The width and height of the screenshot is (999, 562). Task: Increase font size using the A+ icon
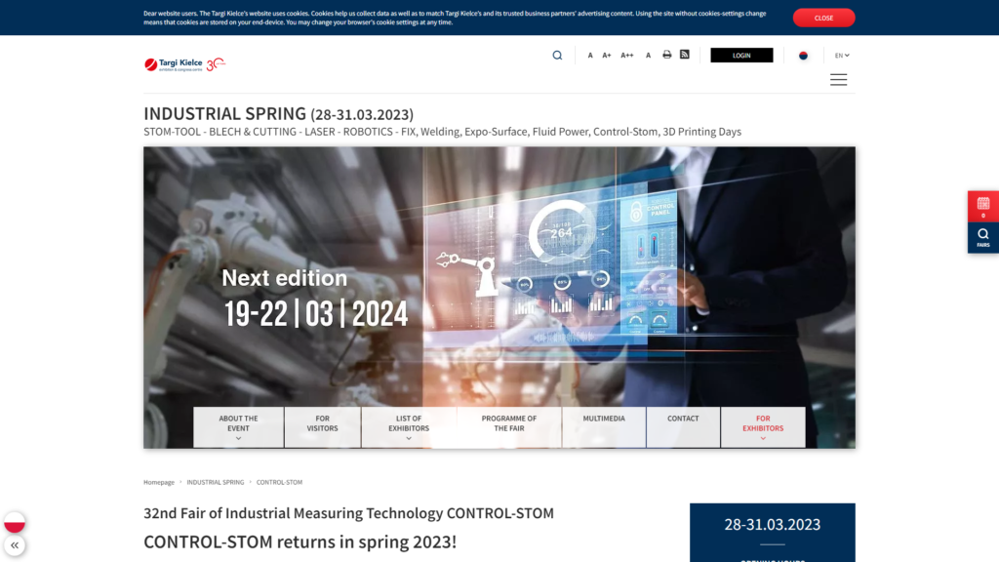coord(607,56)
